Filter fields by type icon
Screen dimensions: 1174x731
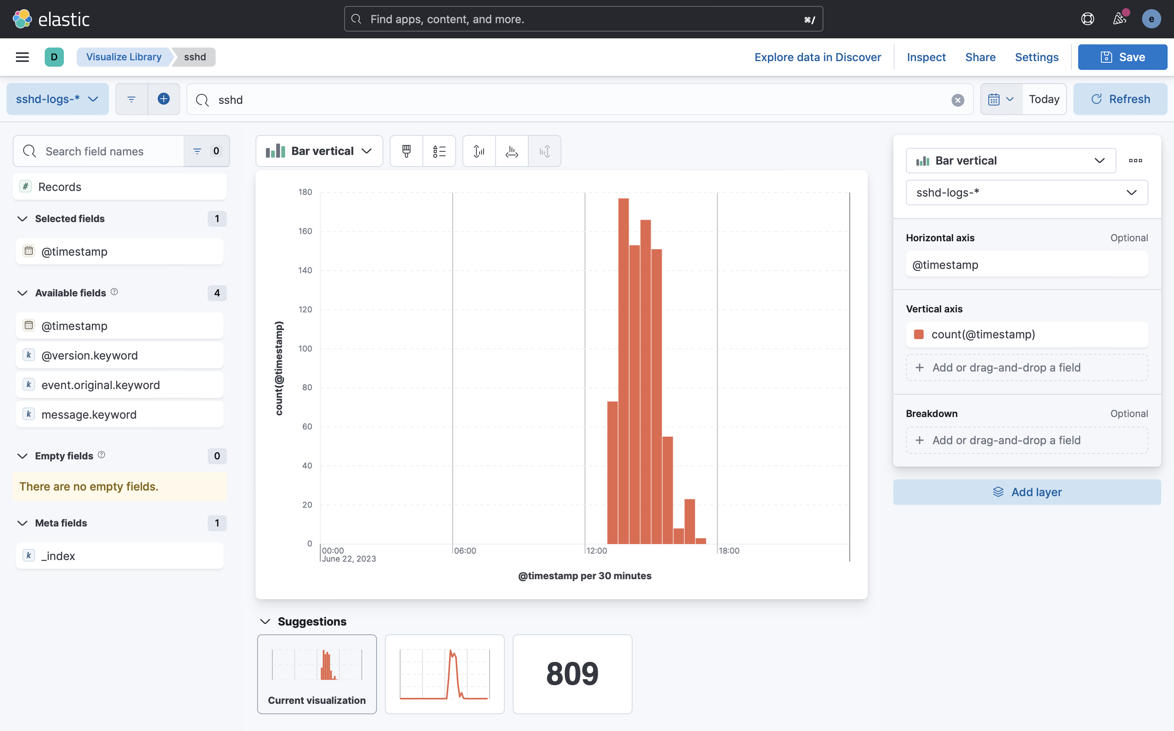tap(206, 151)
